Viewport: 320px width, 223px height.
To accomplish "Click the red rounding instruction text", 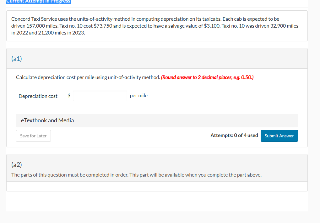I will [x=207, y=77].
